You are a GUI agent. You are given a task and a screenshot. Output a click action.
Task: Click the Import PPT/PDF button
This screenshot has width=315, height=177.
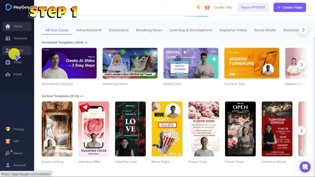(x=253, y=7)
